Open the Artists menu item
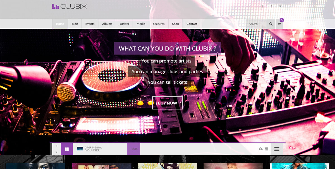 click(125, 24)
